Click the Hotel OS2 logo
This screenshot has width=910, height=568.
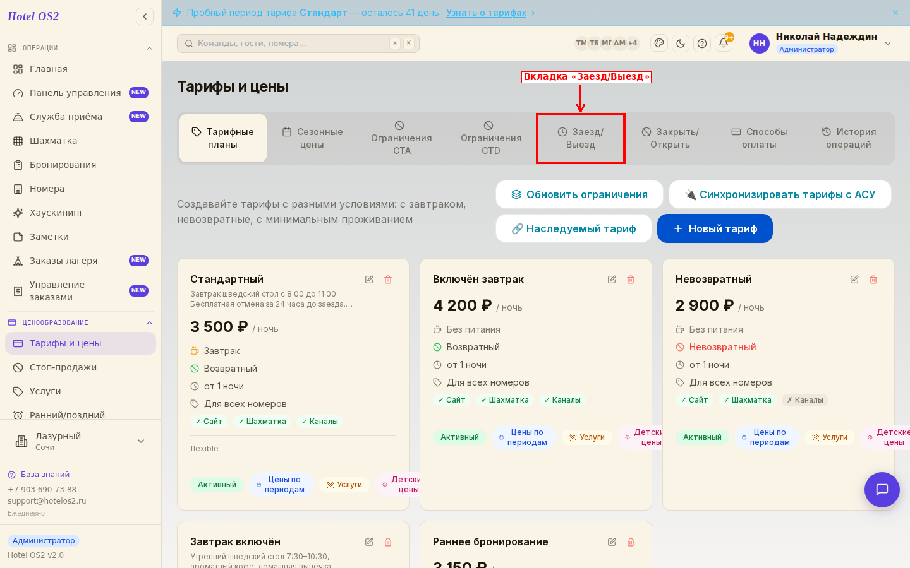33,16
